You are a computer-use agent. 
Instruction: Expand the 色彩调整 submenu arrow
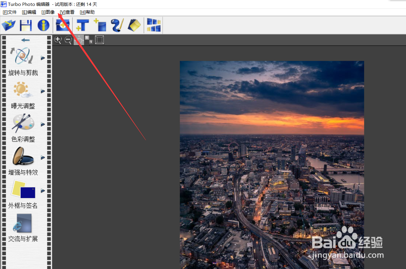(43, 124)
